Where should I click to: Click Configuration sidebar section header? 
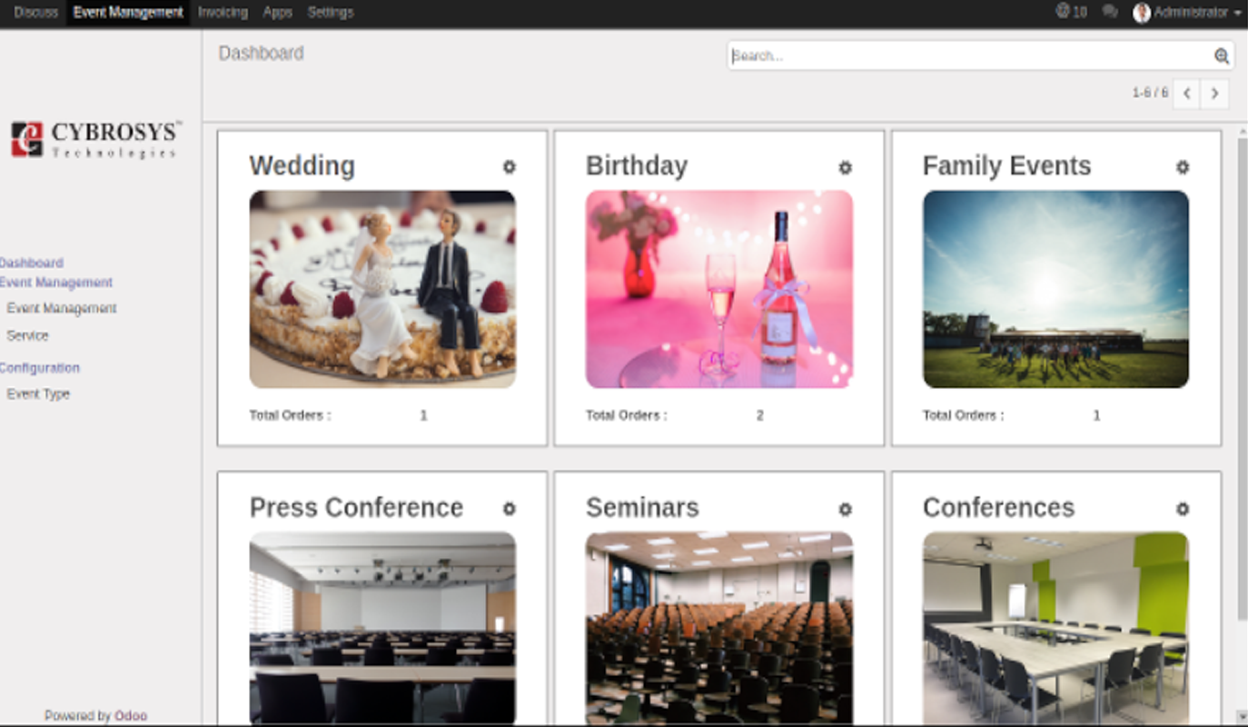tap(40, 368)
